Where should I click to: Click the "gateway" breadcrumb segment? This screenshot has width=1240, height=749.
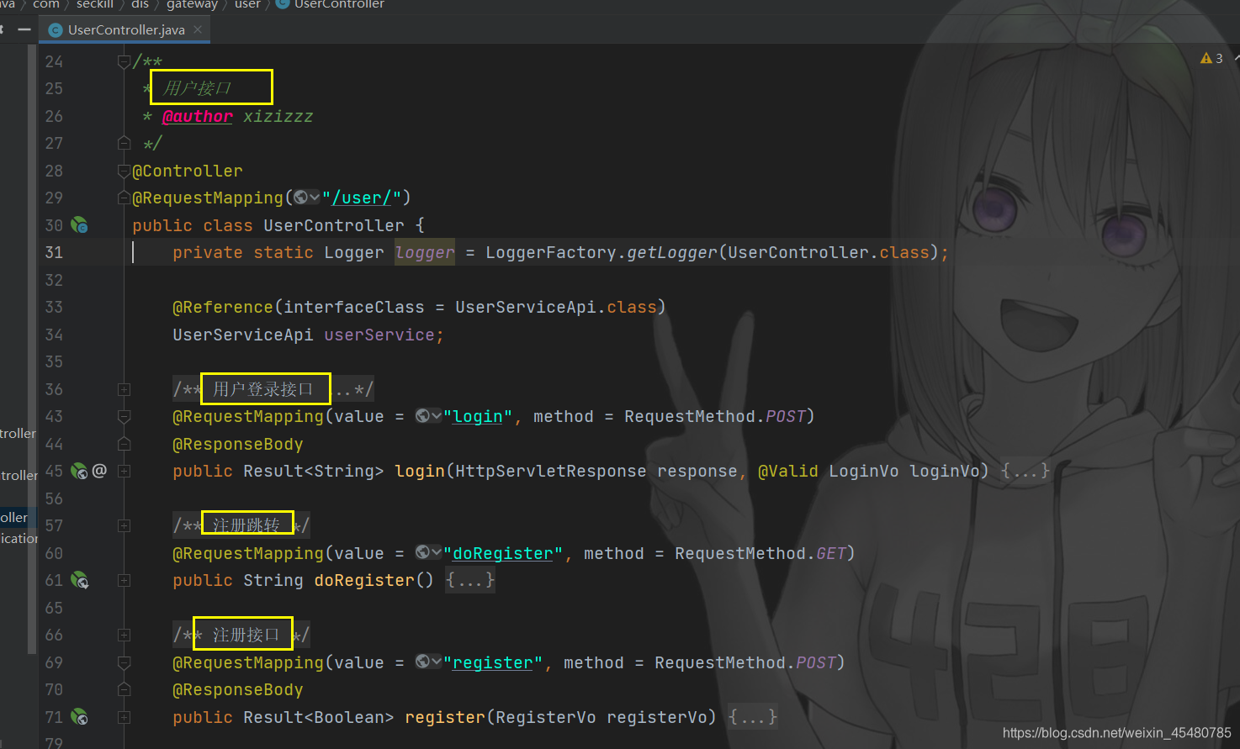click(192, 5)
